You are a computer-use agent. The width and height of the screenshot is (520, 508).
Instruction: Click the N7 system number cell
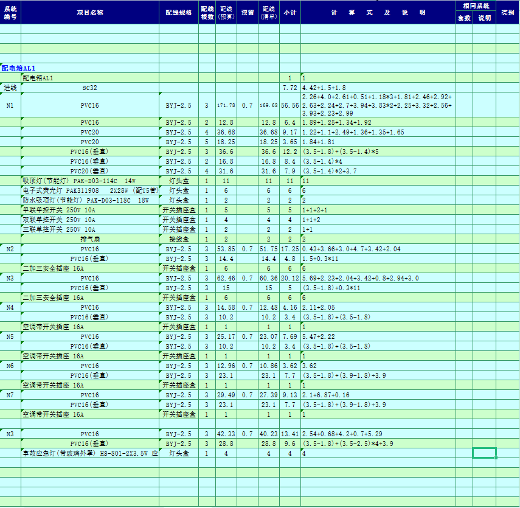coord(10,395)
